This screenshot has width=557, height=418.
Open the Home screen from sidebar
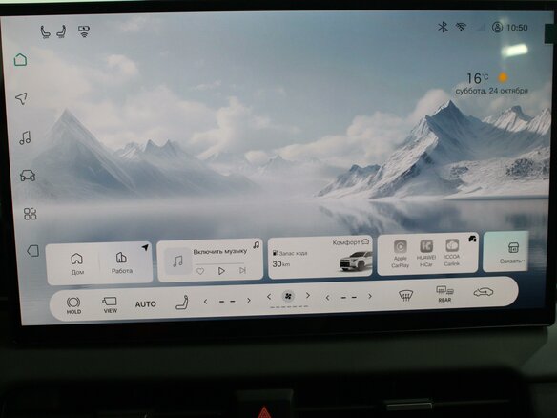20,60
